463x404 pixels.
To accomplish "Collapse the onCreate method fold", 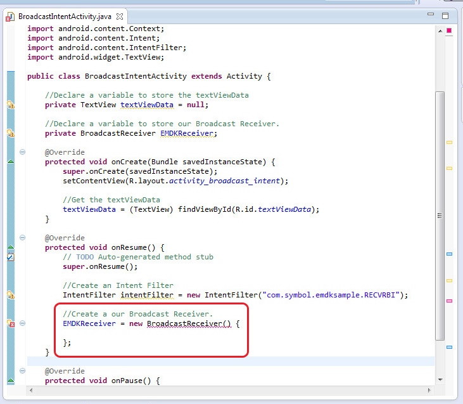I will 23,152.
